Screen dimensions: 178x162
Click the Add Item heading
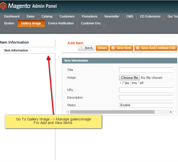pyautogui.click(x=75, y=43)
